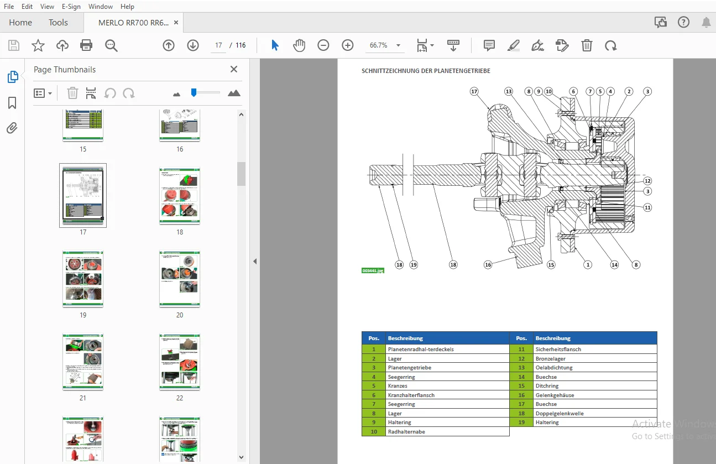Select page 19 thumbnail
Viewport: 716px width, 464px height.
[83, 279]
